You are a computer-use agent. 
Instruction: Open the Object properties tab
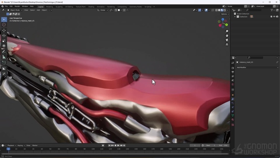[233, 95]
